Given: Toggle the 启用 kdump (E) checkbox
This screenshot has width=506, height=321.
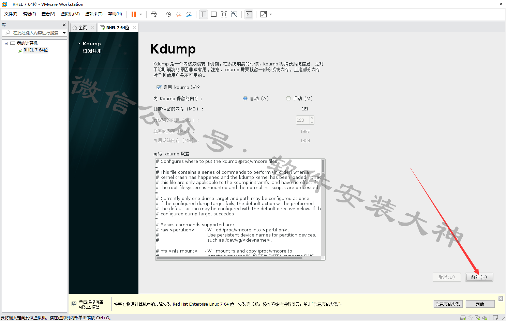Looking at the screenshot, I should tap(159, 87).
